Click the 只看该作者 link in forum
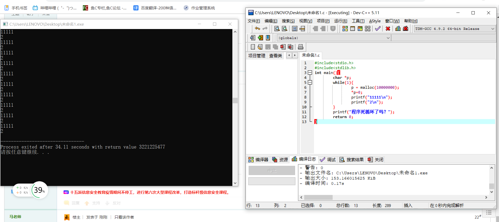Viewport: 499px width, 222px height. tap(124, 217)
